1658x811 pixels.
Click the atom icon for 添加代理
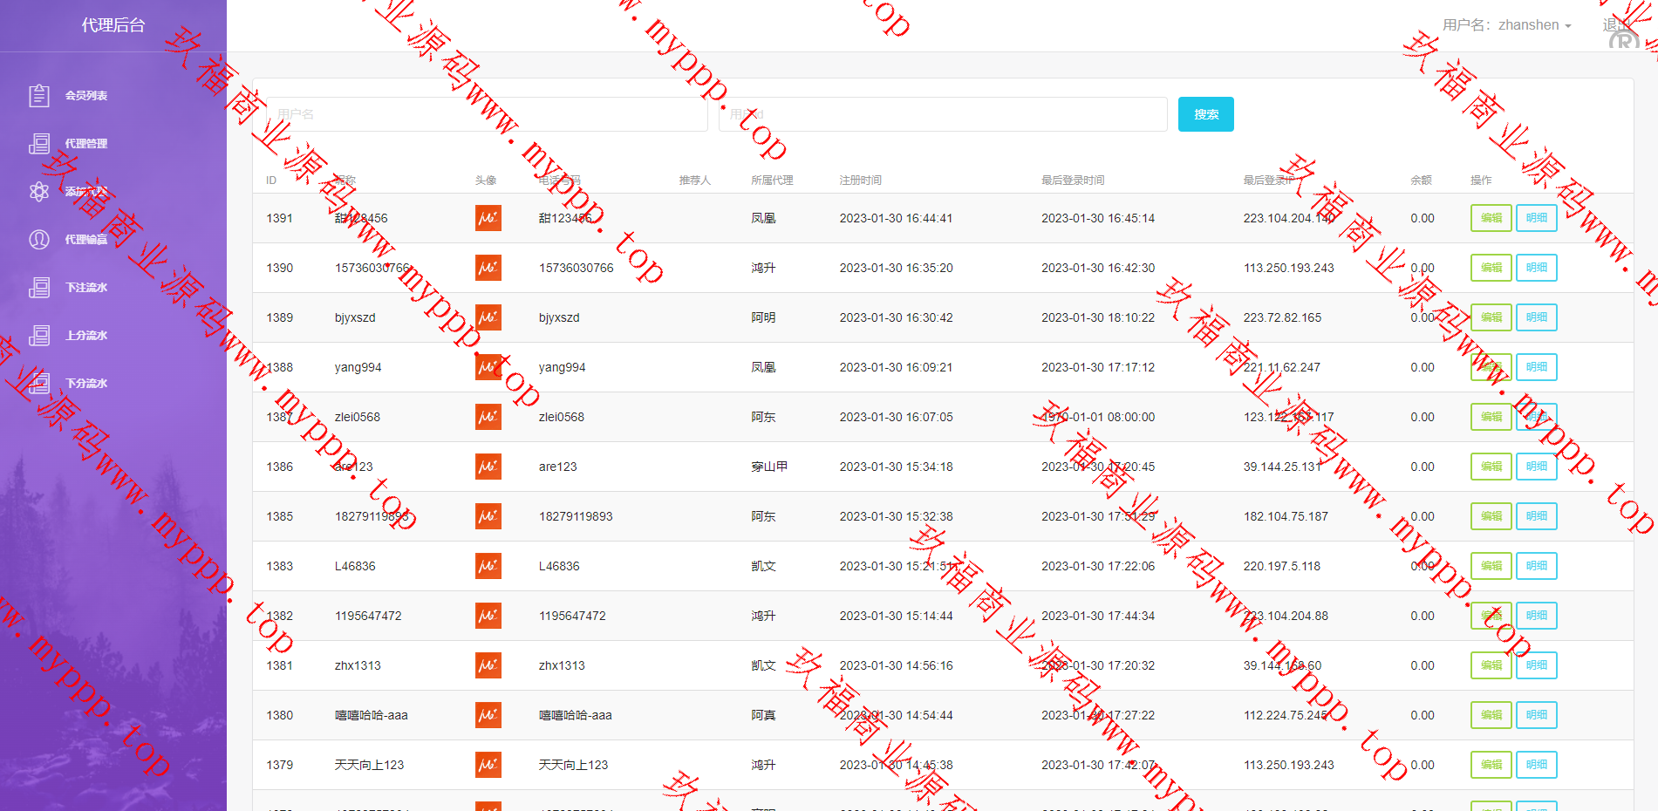click(39, 191)
